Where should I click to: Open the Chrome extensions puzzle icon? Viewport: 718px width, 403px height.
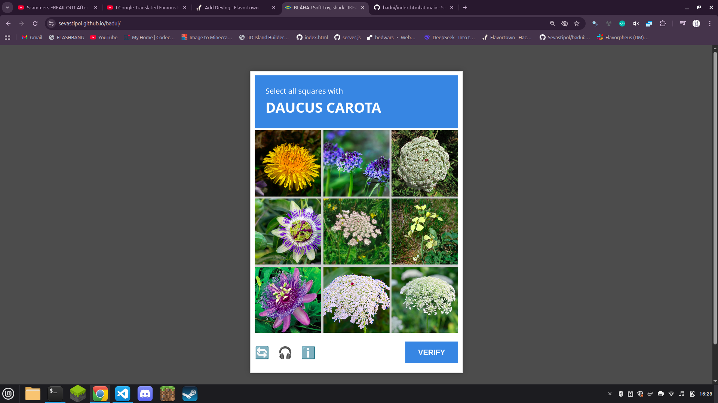click(663, 24)
